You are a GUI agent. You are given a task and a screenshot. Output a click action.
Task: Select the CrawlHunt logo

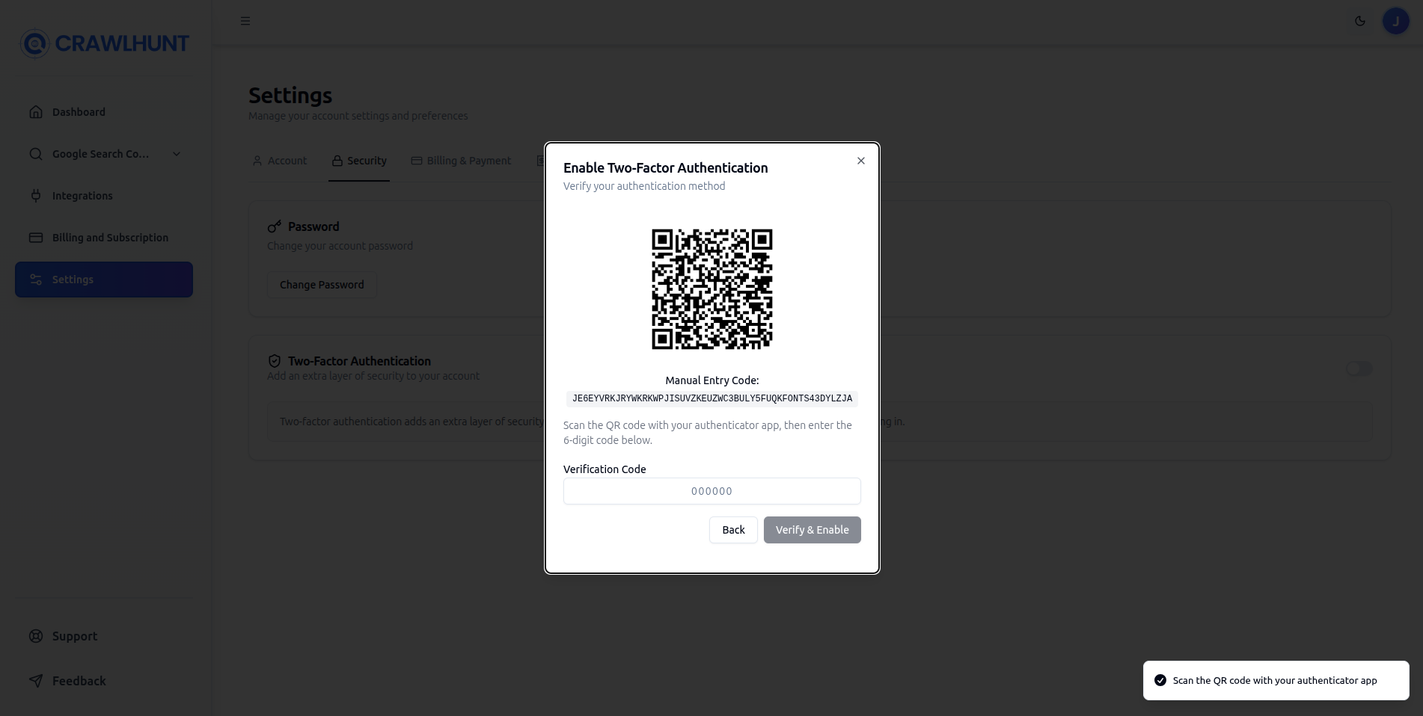[104, 43]
